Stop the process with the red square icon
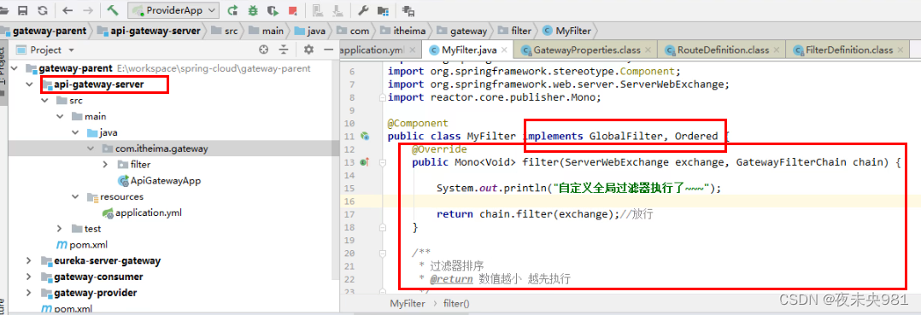 coord(292,10)
